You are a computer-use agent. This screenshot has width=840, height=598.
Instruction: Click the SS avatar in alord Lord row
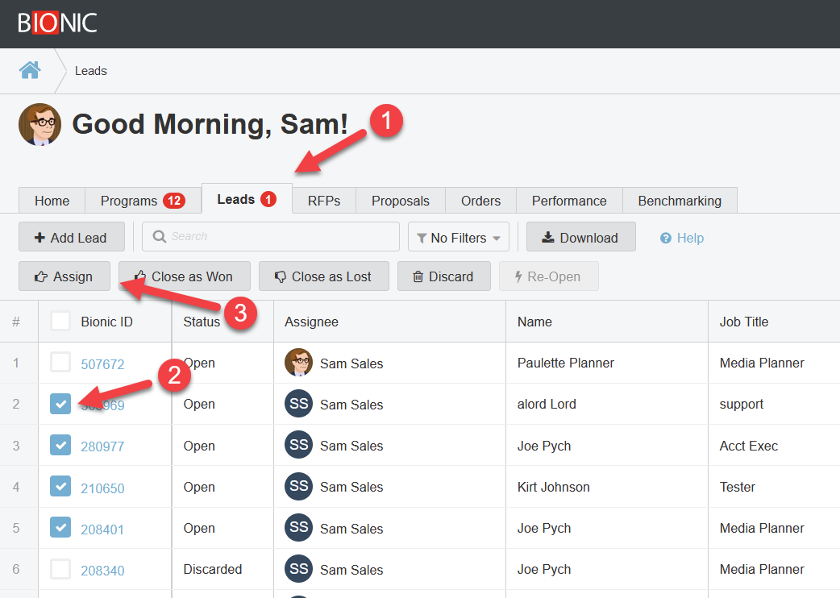click(298, 404)
